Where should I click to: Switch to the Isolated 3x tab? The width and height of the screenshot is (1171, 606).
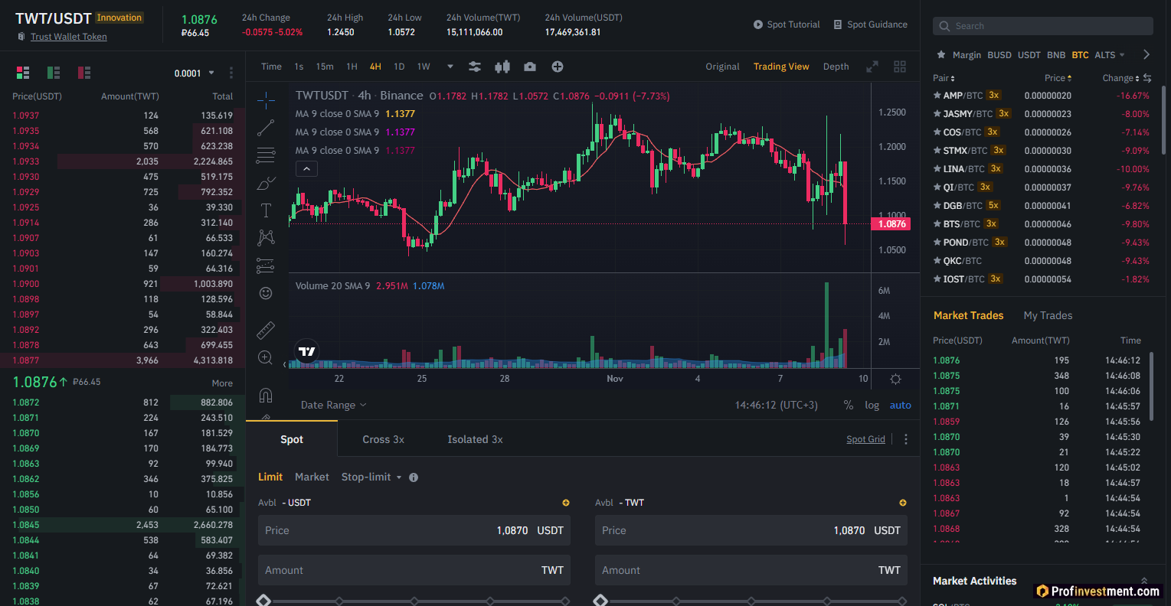point(474,439)
